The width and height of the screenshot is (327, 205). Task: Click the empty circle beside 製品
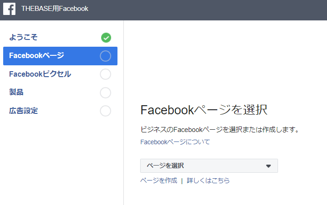tap(105, 93)
